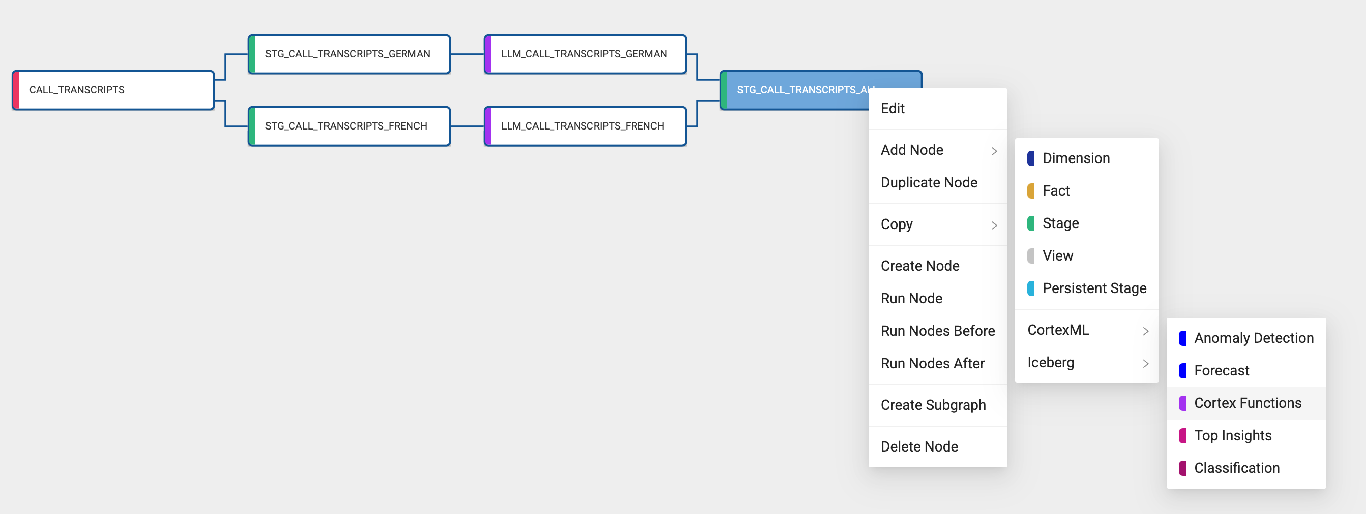Click the magenta Classification color marker
The image size is (1366, 514).
click(x=1182, y=468)
